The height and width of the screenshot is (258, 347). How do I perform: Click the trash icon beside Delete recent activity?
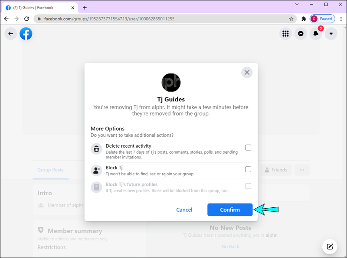click(96, 149)
